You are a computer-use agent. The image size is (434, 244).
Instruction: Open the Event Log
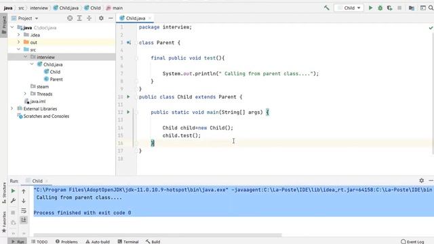412,241
